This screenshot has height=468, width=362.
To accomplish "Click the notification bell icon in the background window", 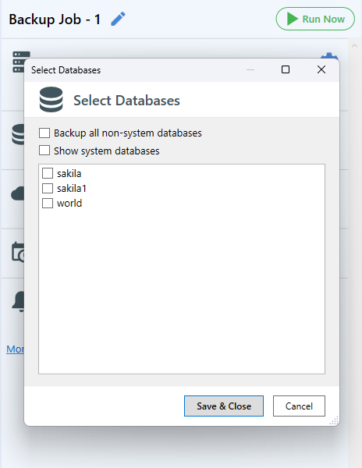I will [19, 301].
